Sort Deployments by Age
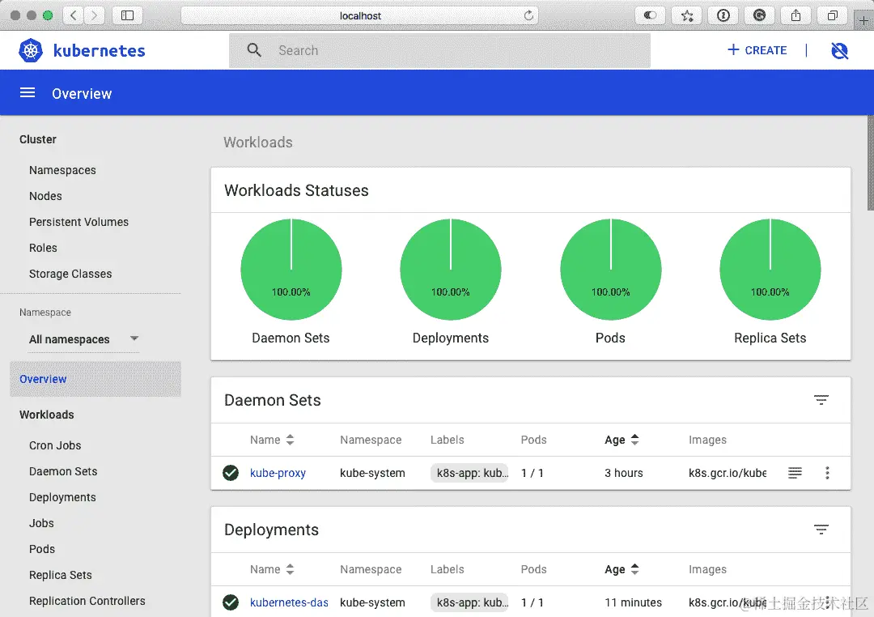Viewport: 874px width, 617px height. pyautogui.click(x=622, y=569)
